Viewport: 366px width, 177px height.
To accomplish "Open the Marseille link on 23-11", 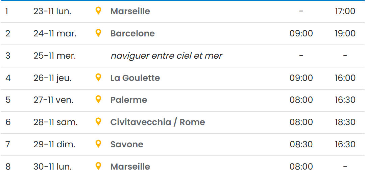I will pos(130,11).
